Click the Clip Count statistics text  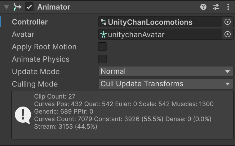55,97
